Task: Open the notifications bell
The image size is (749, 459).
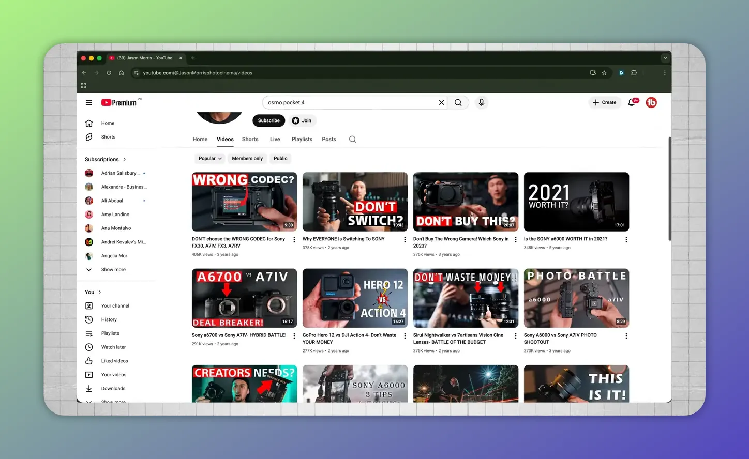Action: click(x=632, y=102)
